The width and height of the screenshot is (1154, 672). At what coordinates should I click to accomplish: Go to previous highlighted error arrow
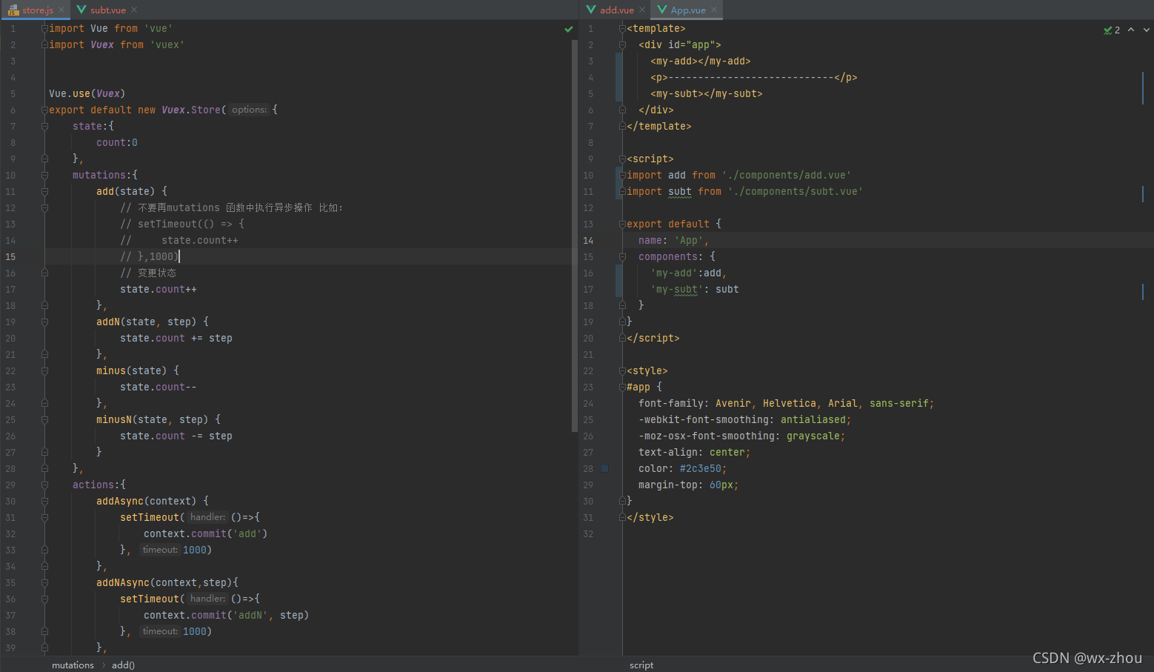coord(1131,30)
